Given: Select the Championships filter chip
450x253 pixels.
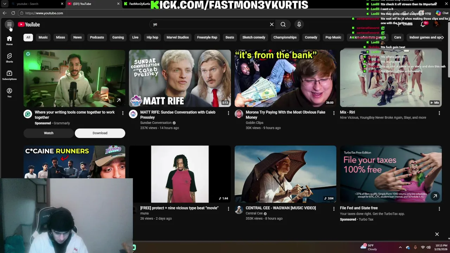Looking at the screenshot, I should [285, 37].
